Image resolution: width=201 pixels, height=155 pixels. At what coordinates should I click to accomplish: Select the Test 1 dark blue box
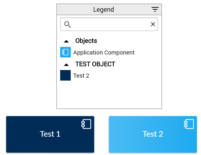(x=50, y=134)
